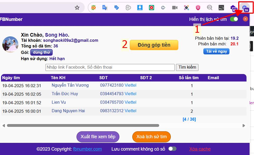Image resolution: width=254 pixels, height=155 pixels.
Task: Click the [4 / 36] pagination indicator
Action: 189,119
